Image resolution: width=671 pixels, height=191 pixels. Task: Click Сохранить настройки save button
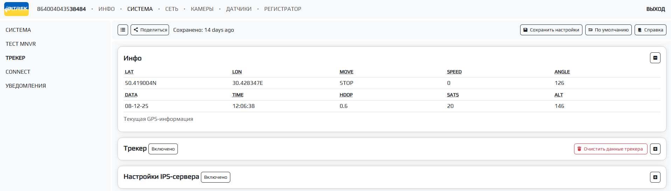551,30
